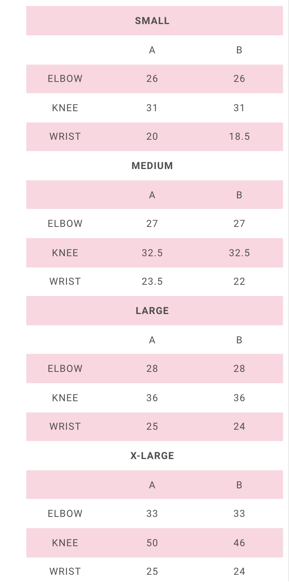Click the KNEE row label in Medium section
Viewport: 289px width, 586px height.
(x=65, y=253)
